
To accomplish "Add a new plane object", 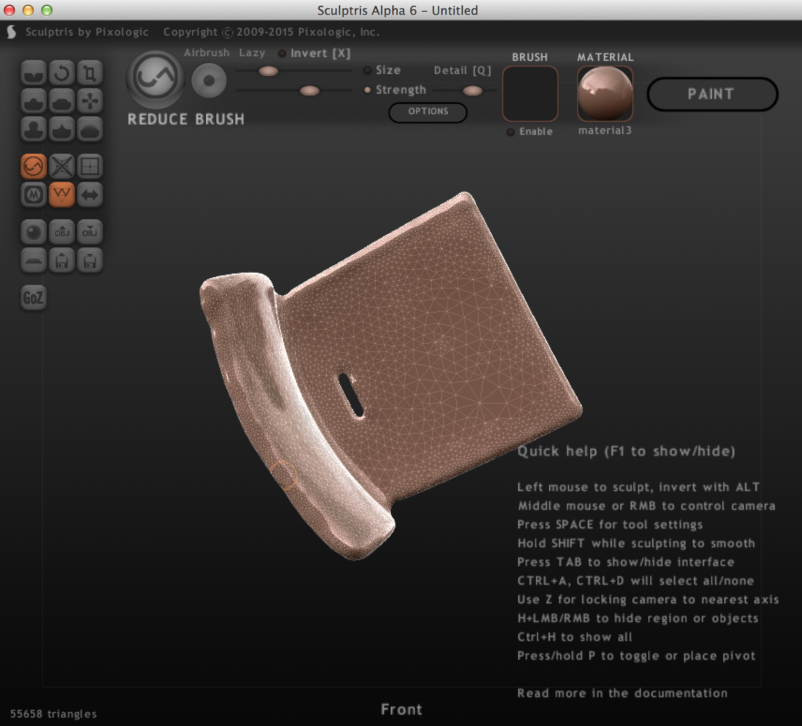I will 33,260.
